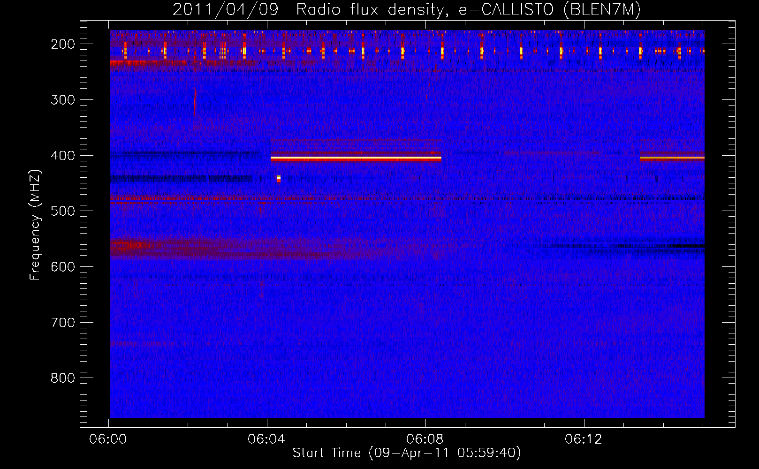Click the plot title '2011/04/09 Radio flux density'
Viewport: 759px width, 469px height.
coord(407,10)
